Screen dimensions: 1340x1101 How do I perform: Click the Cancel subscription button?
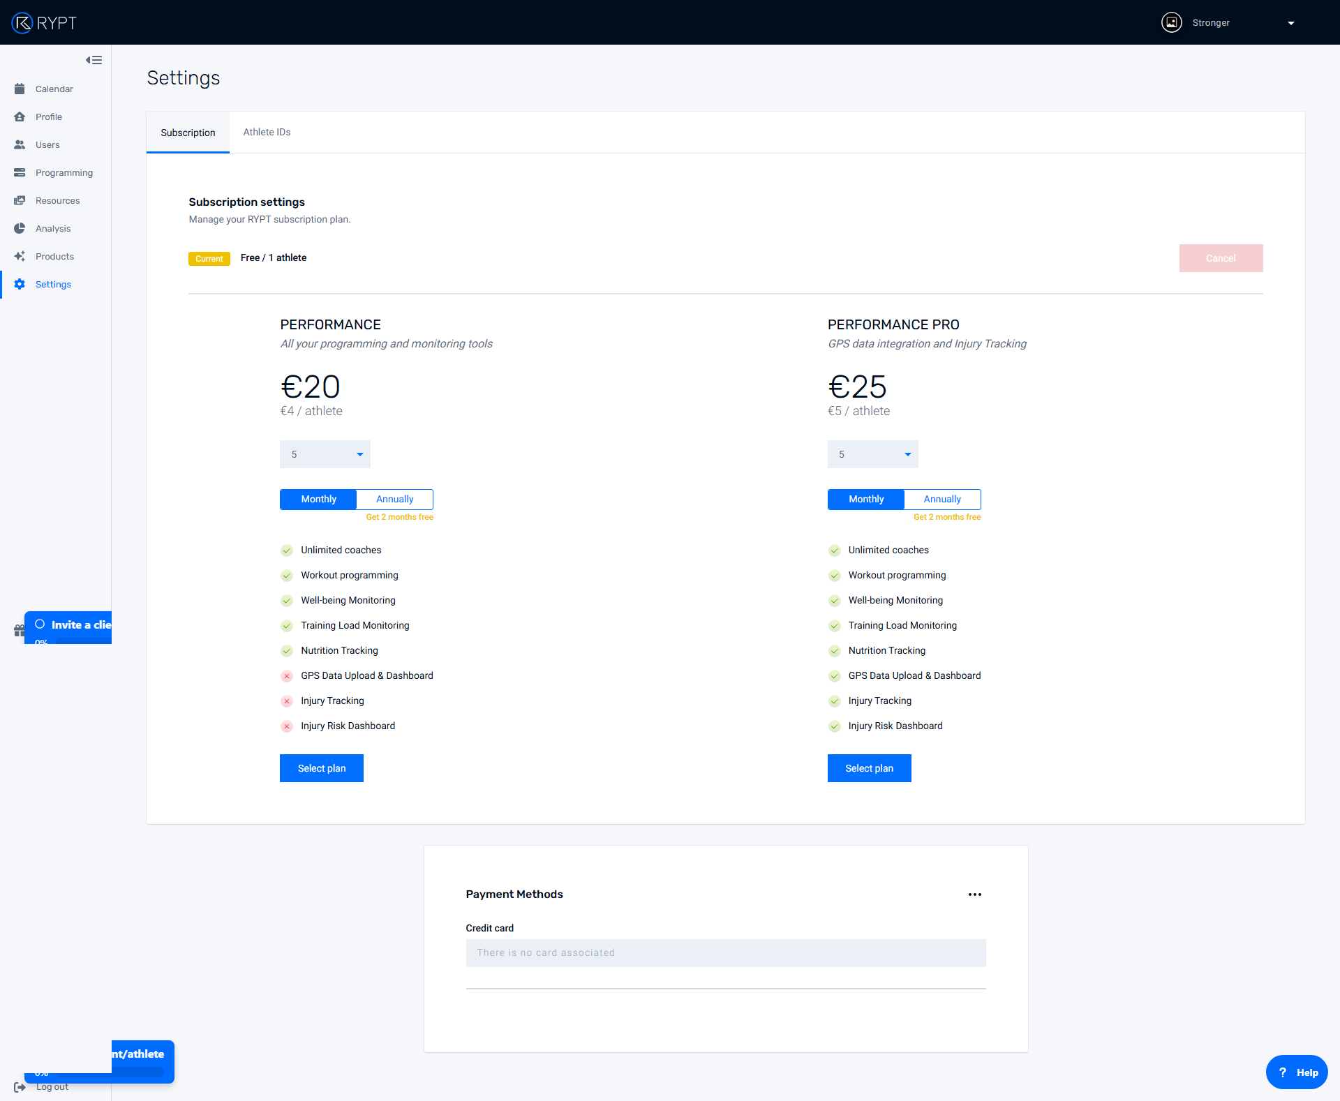(1220, 258)
